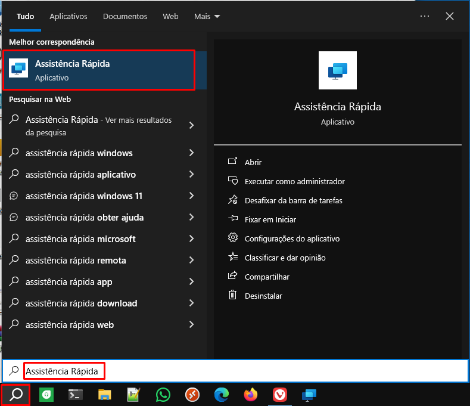Click the magnifier icon in the search box
The height and width of the screenshot is (406, 470).
(x=14, y=371)
